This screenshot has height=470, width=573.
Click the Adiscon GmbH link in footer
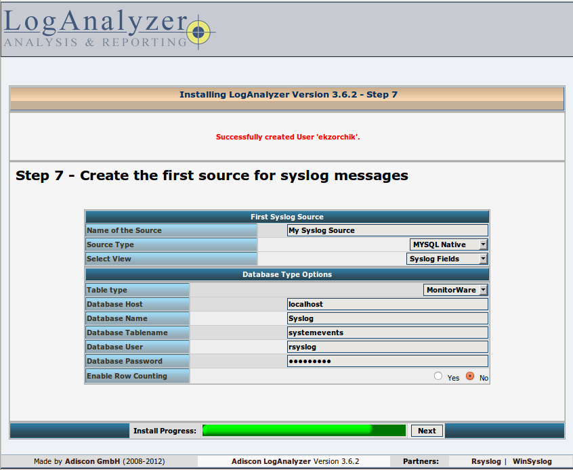point(93,461)
